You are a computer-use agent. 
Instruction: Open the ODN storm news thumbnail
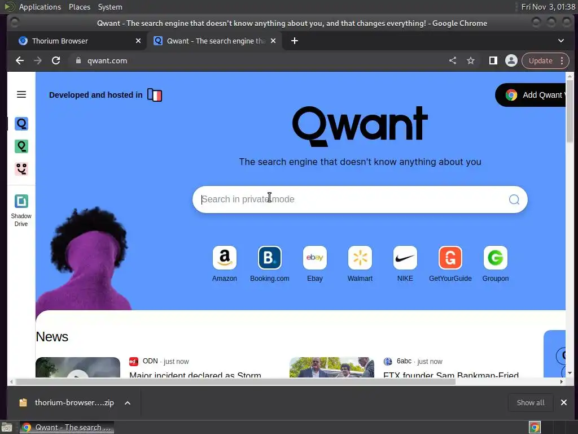click(x=78, y=367)
